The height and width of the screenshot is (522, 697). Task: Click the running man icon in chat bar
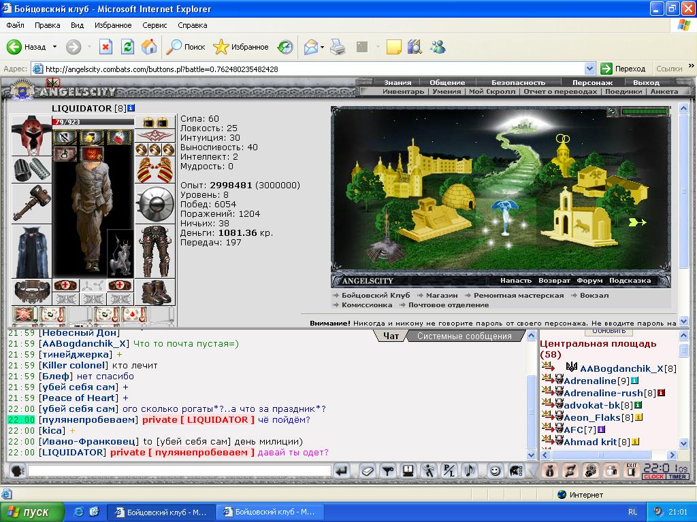[x=429, y=471]
